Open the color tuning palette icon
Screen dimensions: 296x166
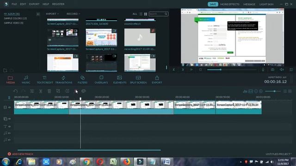click(x=84, y=91)
